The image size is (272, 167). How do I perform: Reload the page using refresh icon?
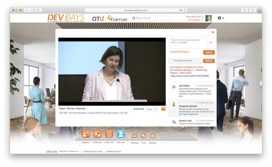point(185,10)
